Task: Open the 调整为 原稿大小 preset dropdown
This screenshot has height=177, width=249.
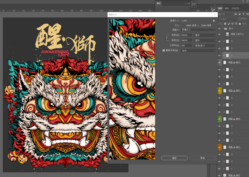Action: (198, 30)
